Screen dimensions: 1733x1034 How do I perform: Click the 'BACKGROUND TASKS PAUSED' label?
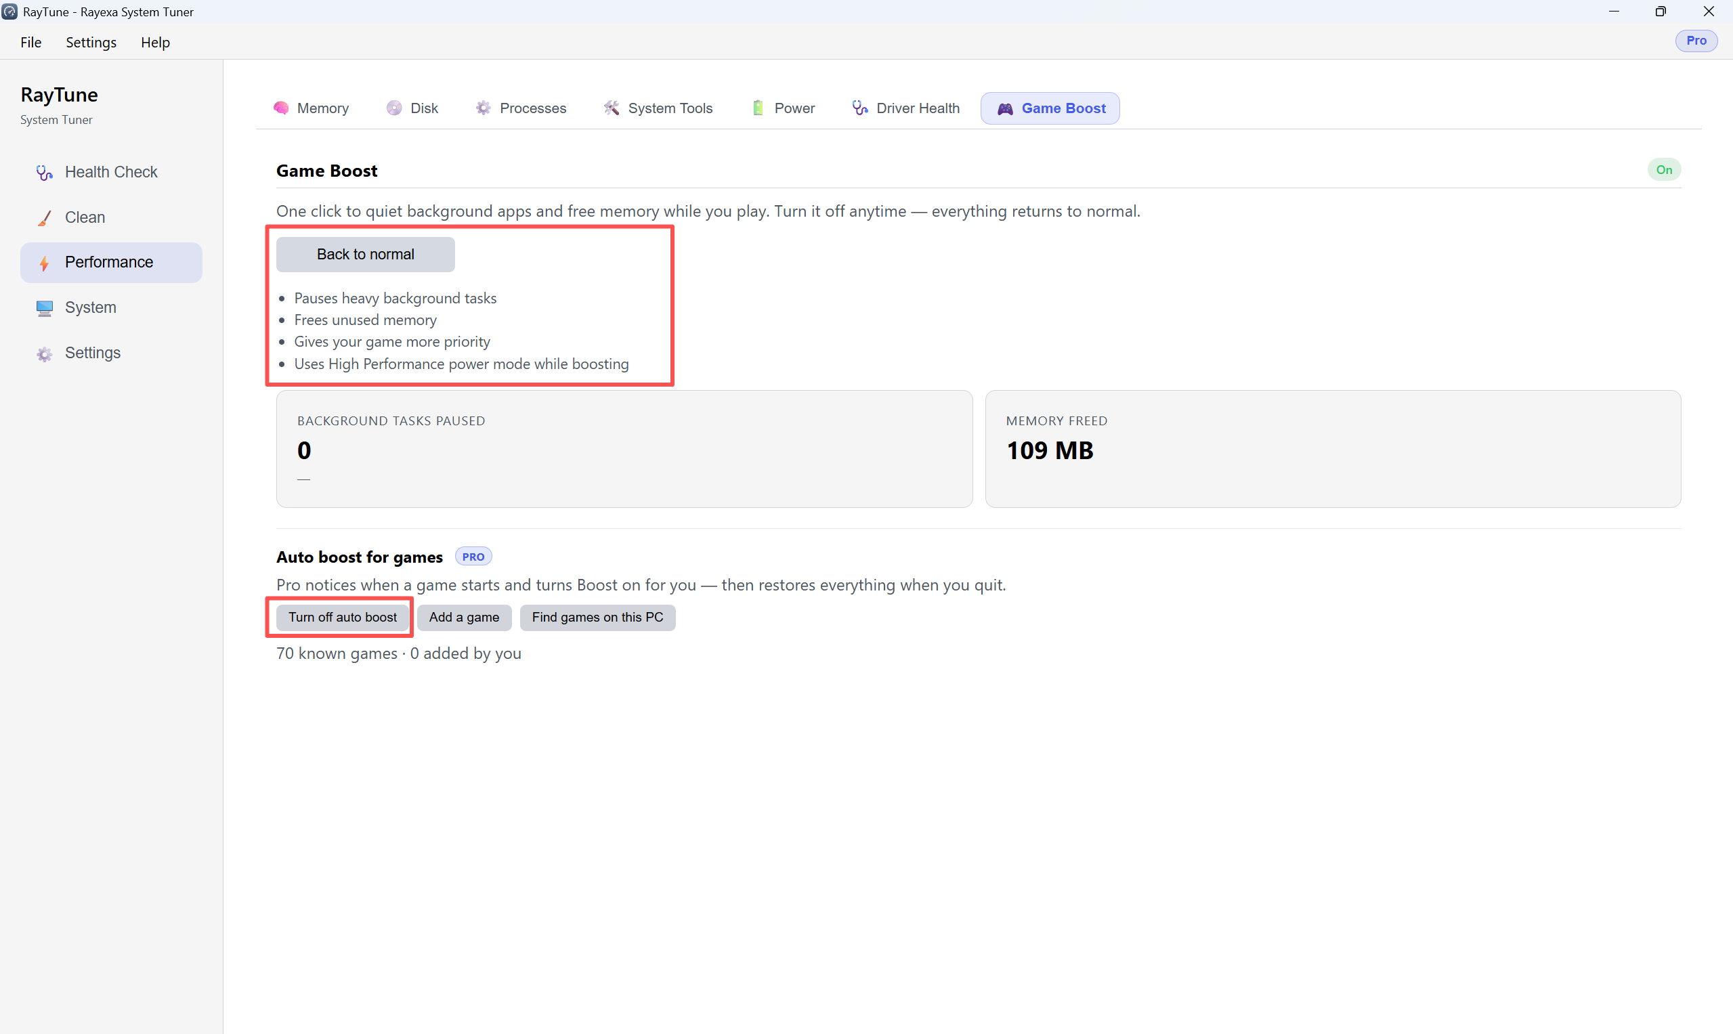pos(391,421)
